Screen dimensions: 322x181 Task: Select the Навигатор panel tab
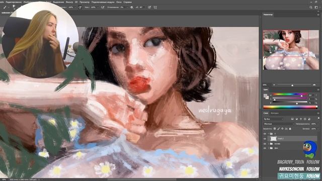(x=268, y=15)
